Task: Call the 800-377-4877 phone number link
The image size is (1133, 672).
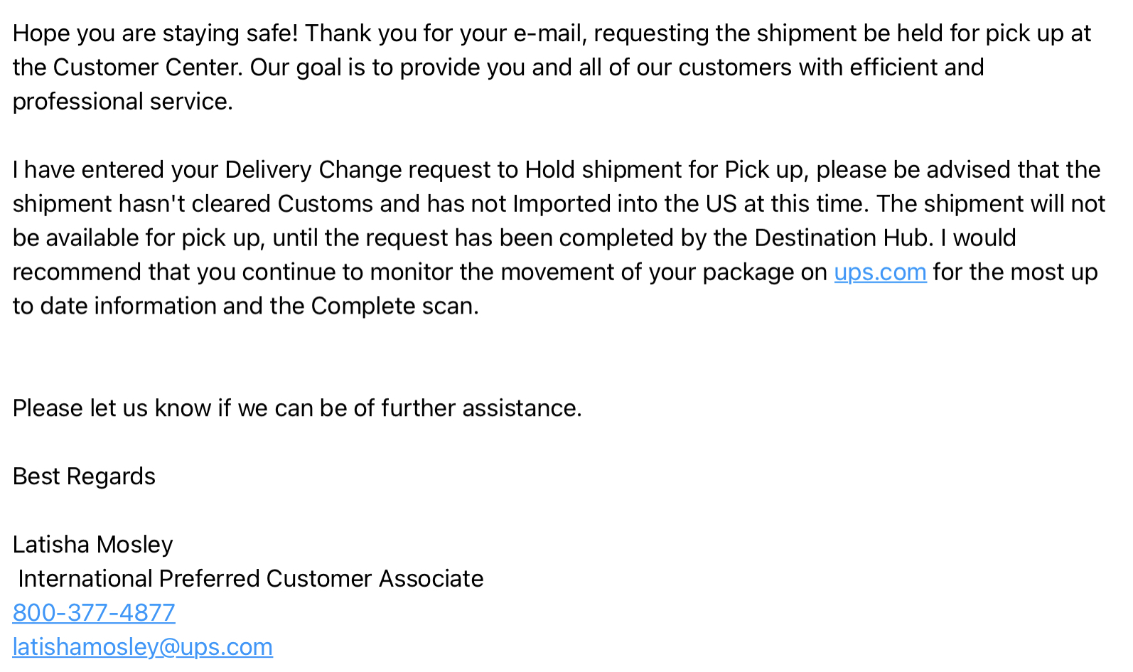Action: point(94,612)
